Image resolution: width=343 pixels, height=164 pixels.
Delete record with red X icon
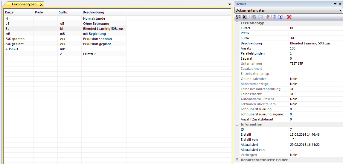pos(289,17)
